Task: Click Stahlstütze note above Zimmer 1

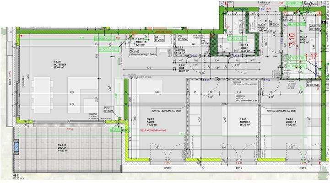Action: coord(281,111)
